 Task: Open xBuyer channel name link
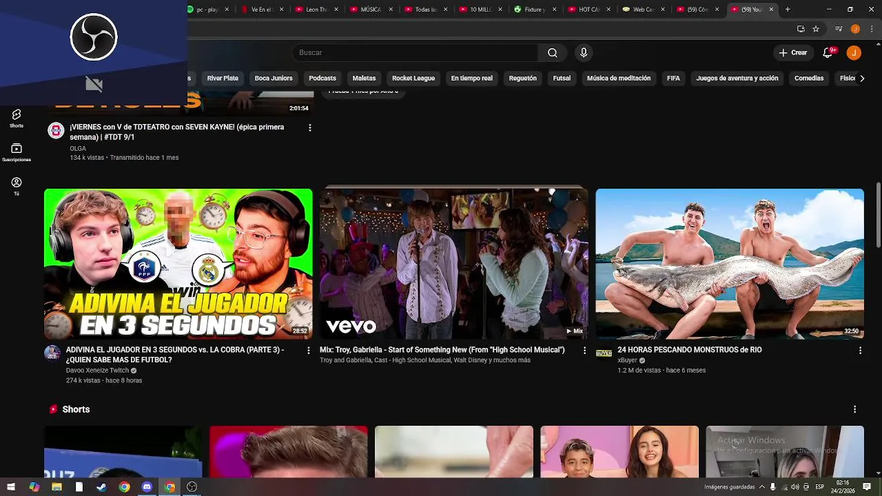[x=627, y=360]
